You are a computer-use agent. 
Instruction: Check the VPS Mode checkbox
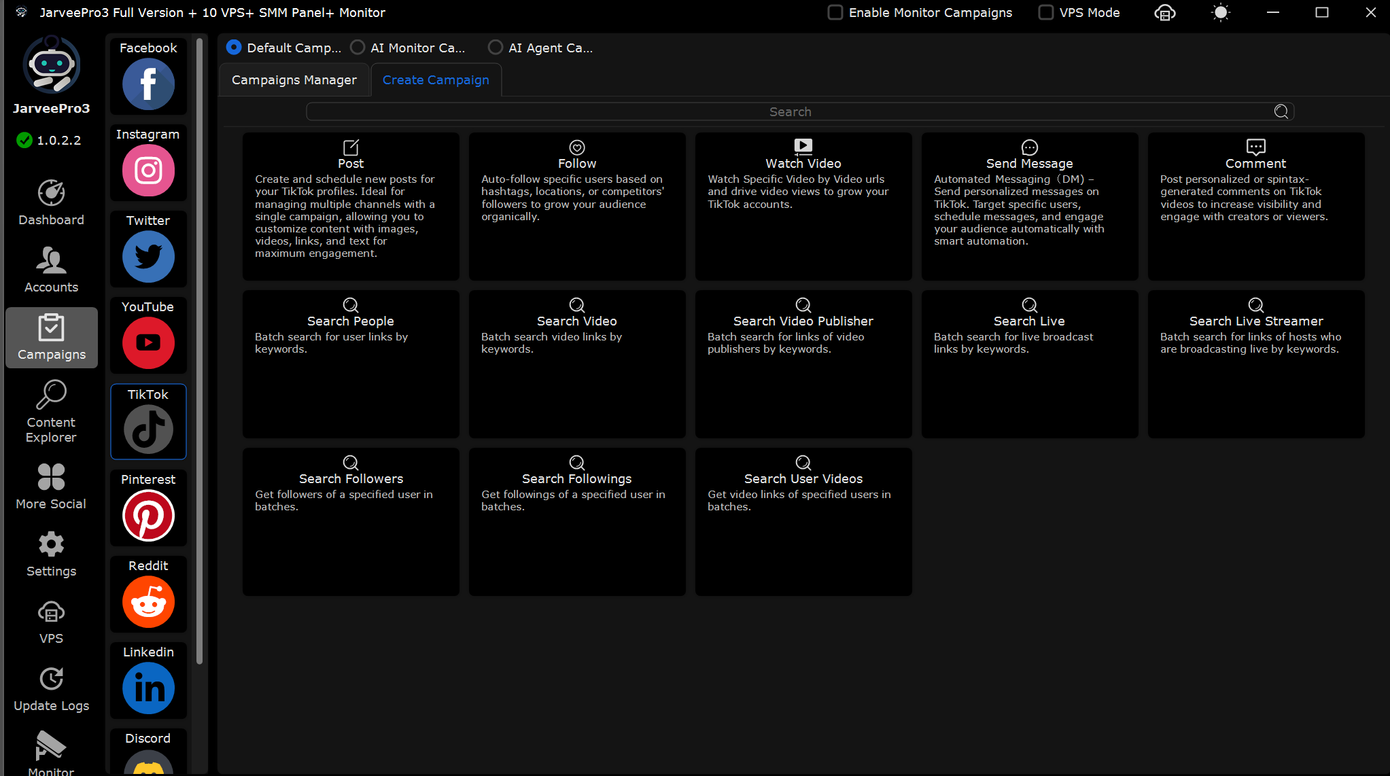click(1046, 13)
